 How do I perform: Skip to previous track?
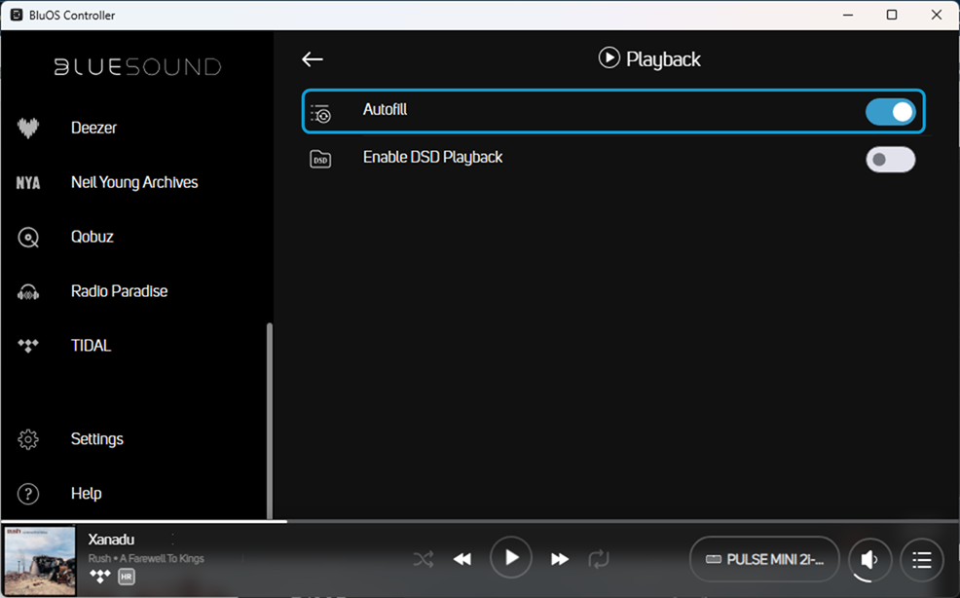click(x=462, y=559)
